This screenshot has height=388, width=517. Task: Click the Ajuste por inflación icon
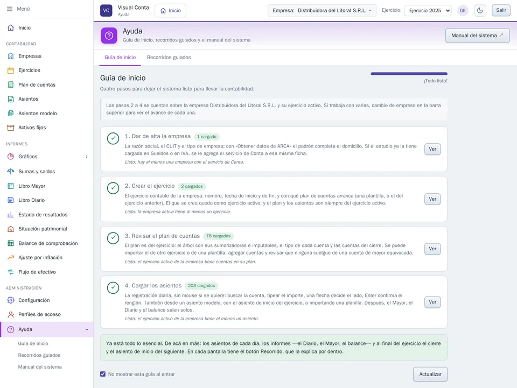[11, 258]
